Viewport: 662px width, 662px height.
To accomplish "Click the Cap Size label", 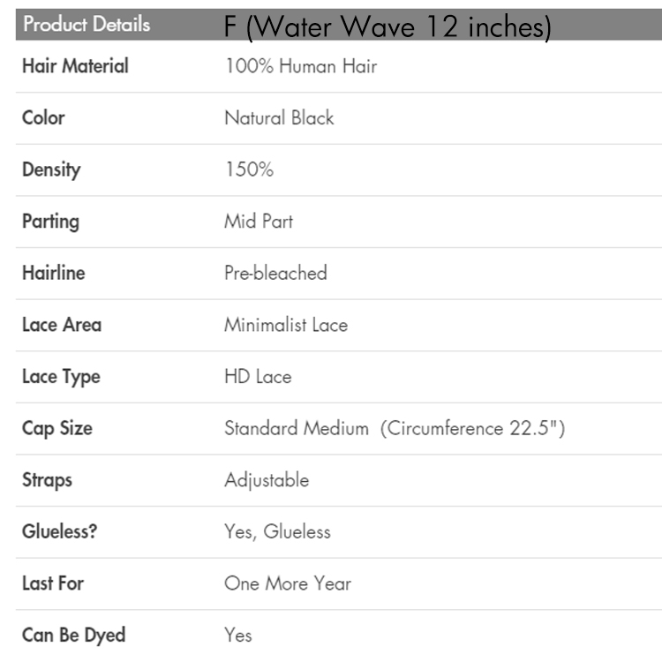I will pyautogui.click(x=57, y=429).
